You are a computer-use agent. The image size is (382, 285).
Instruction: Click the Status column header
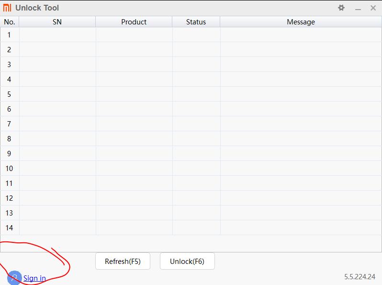[196, 22]
